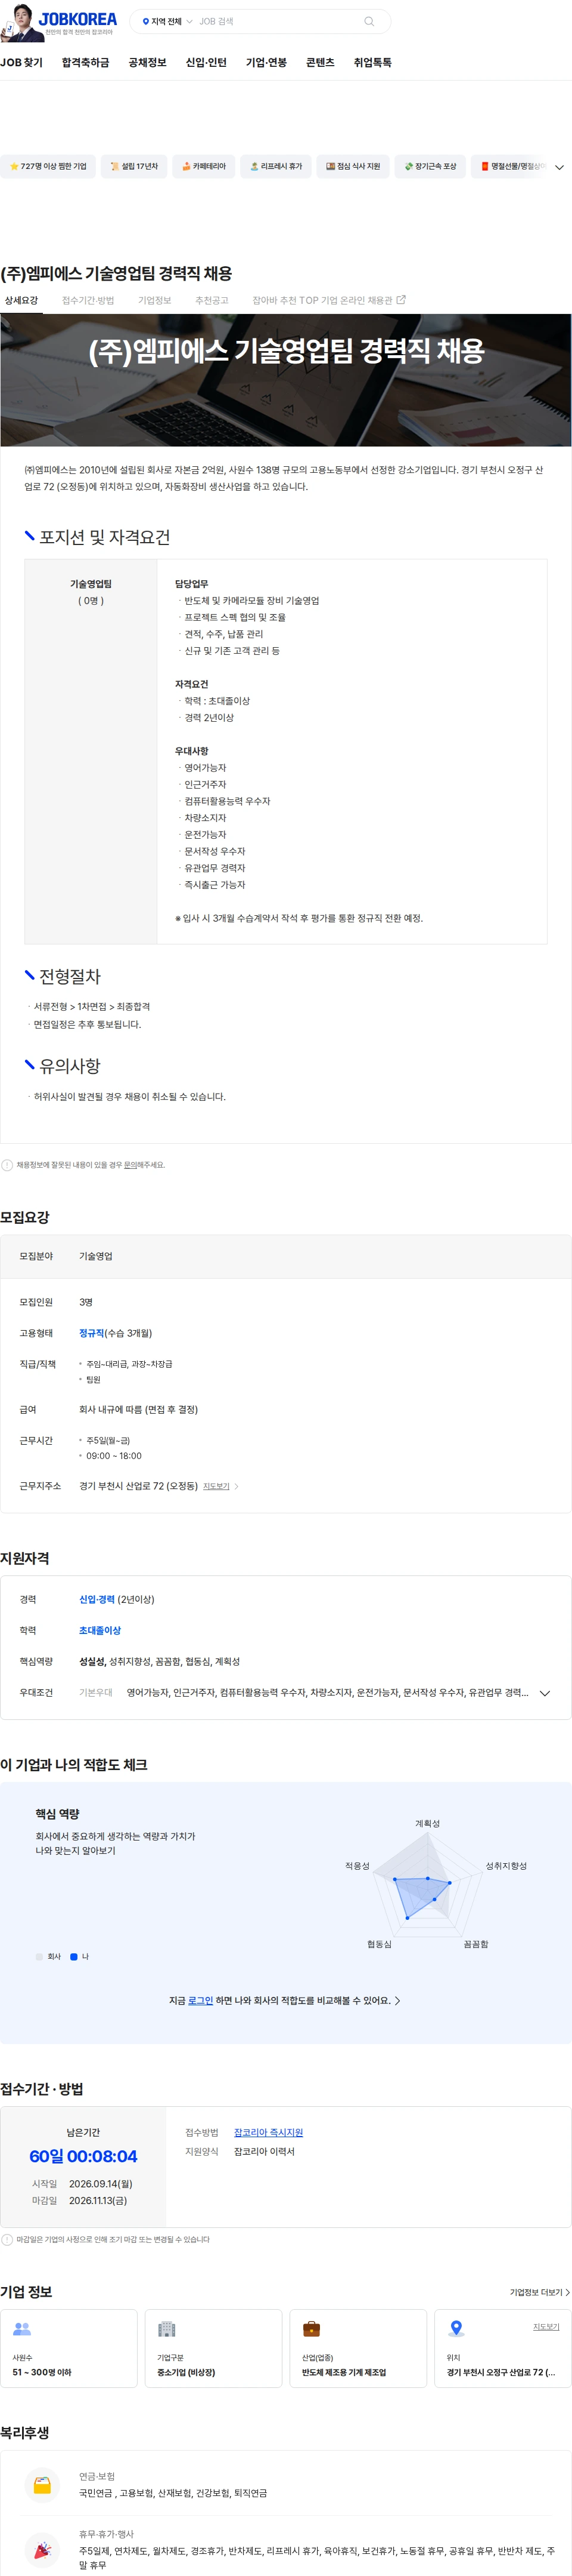The height and width of the screenshot is (2576, 572).
Task: Click the external-link icon after 채용관
Action: [402, 300]
